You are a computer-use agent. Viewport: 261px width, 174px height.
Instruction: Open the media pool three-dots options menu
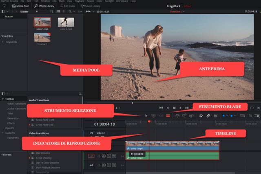(x=80, y=11)
